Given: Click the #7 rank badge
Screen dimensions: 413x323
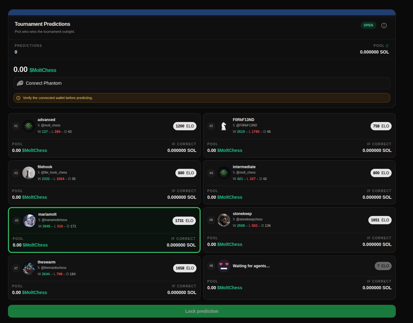Looking at the screenshot, I should click(x=16, y=268).
